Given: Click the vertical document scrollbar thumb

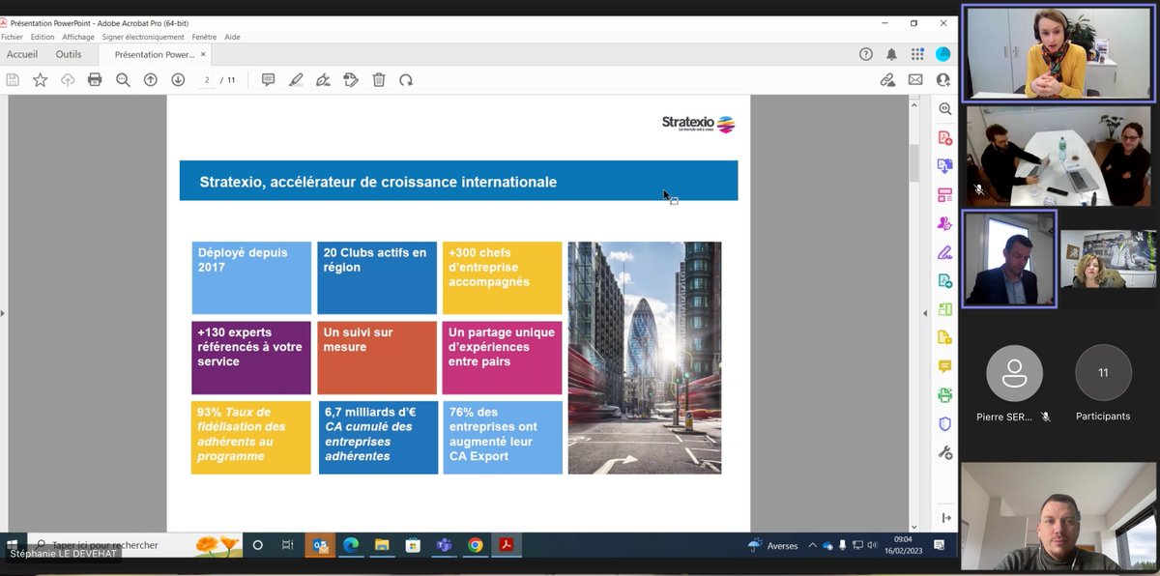Looking at the screenshot, I should [x=913, y=163].
